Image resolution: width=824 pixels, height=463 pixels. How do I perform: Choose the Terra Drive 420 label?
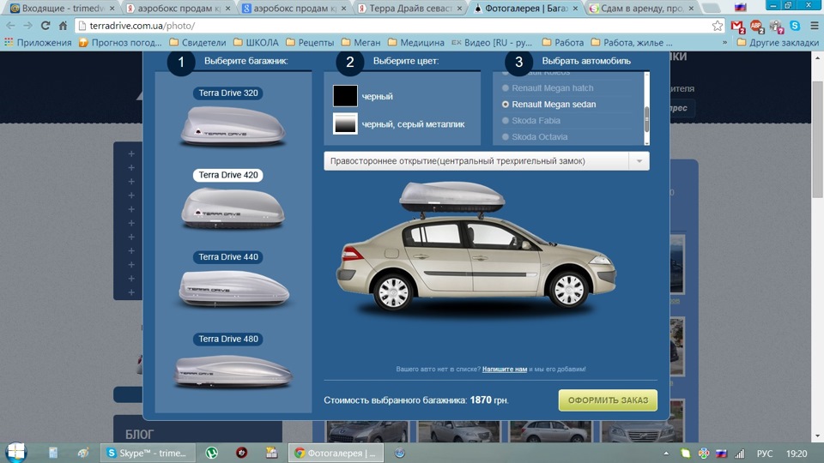[228, 175]
